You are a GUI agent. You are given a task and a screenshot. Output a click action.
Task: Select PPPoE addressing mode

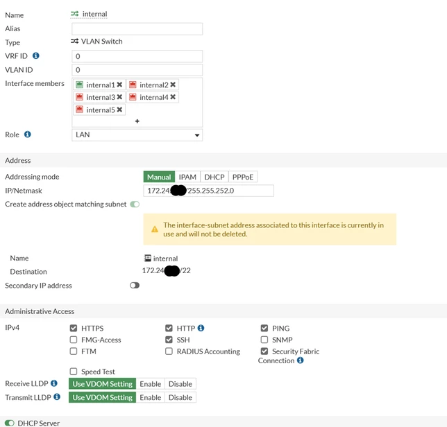tap(243, 177)
